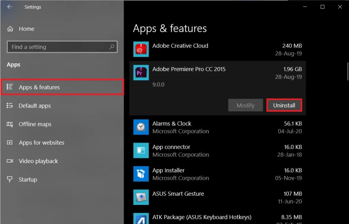Open Default apps settings
Image resolution: width=349 pixels, height=224 pixels.
(35, 106)
